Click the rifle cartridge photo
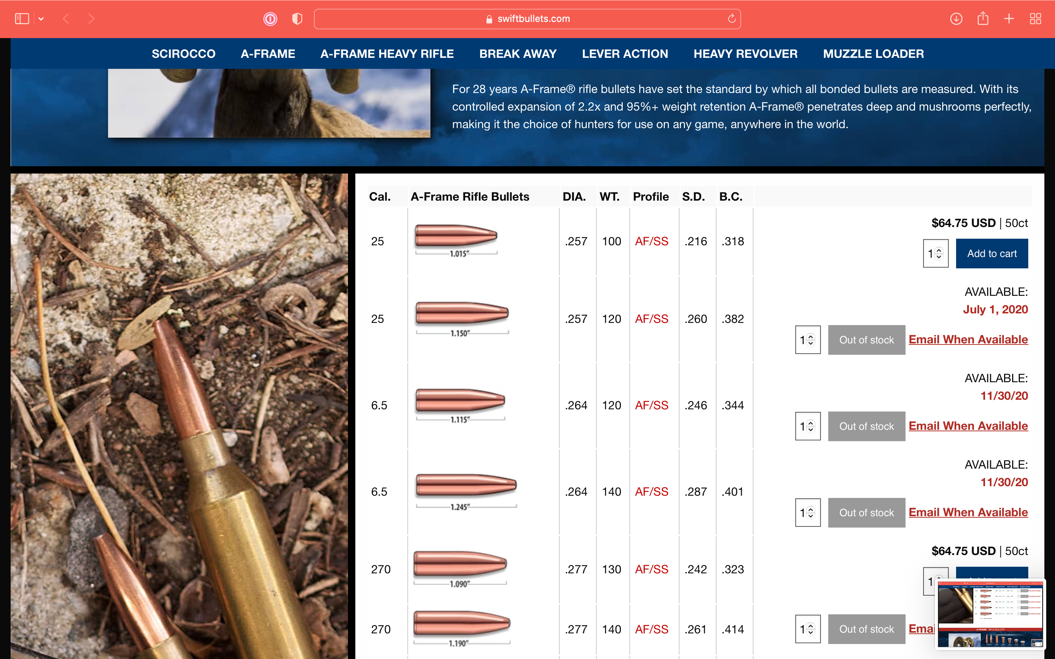Screen dimensions: 1055x659 click(179, 416)
